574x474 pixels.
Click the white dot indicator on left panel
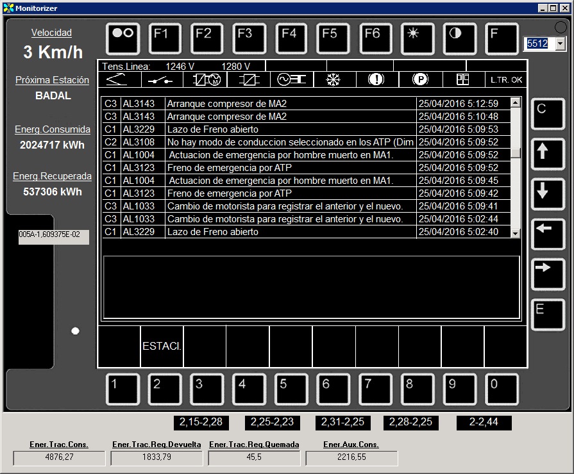[x=75, y=331]
